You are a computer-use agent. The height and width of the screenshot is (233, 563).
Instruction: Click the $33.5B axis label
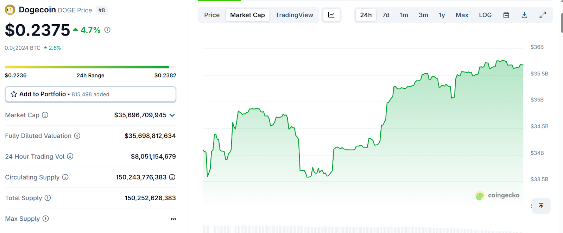(539, 179)
